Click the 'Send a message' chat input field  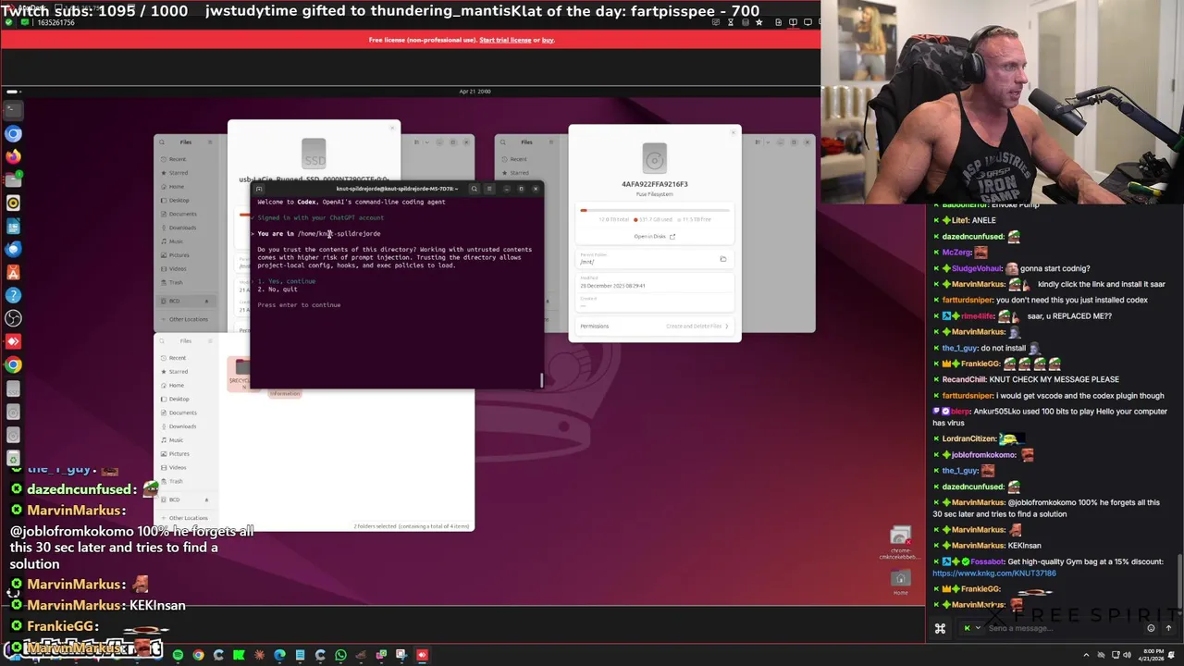pos(1064,628)
